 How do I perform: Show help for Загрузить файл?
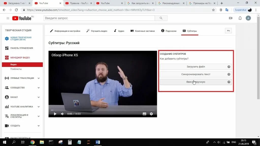point(229,67)
